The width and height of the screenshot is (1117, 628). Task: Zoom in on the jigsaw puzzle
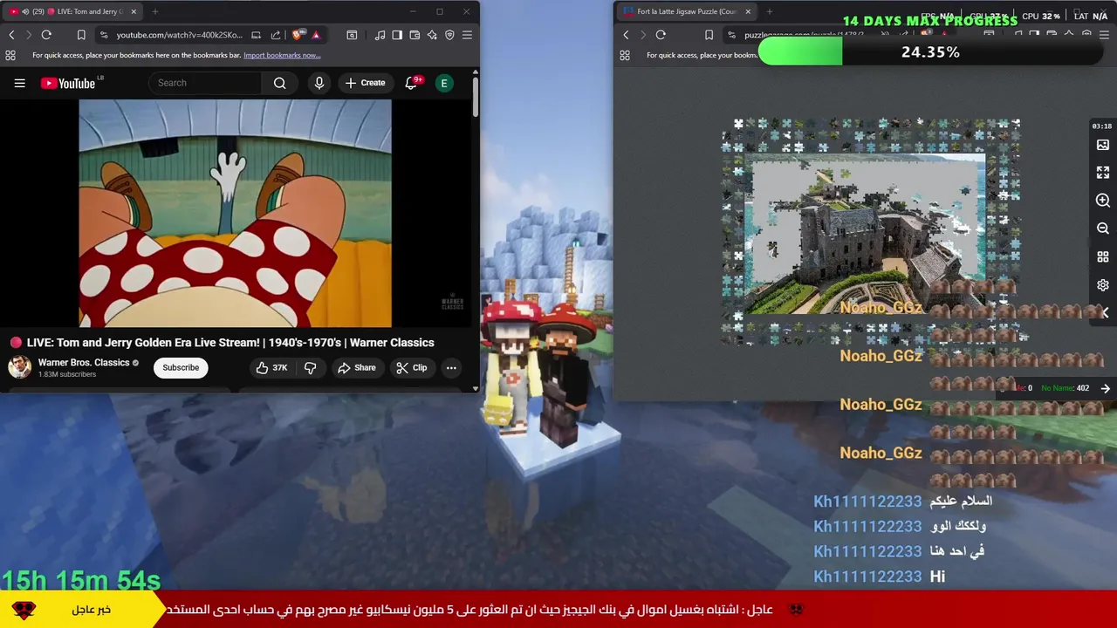[1103, 201]
